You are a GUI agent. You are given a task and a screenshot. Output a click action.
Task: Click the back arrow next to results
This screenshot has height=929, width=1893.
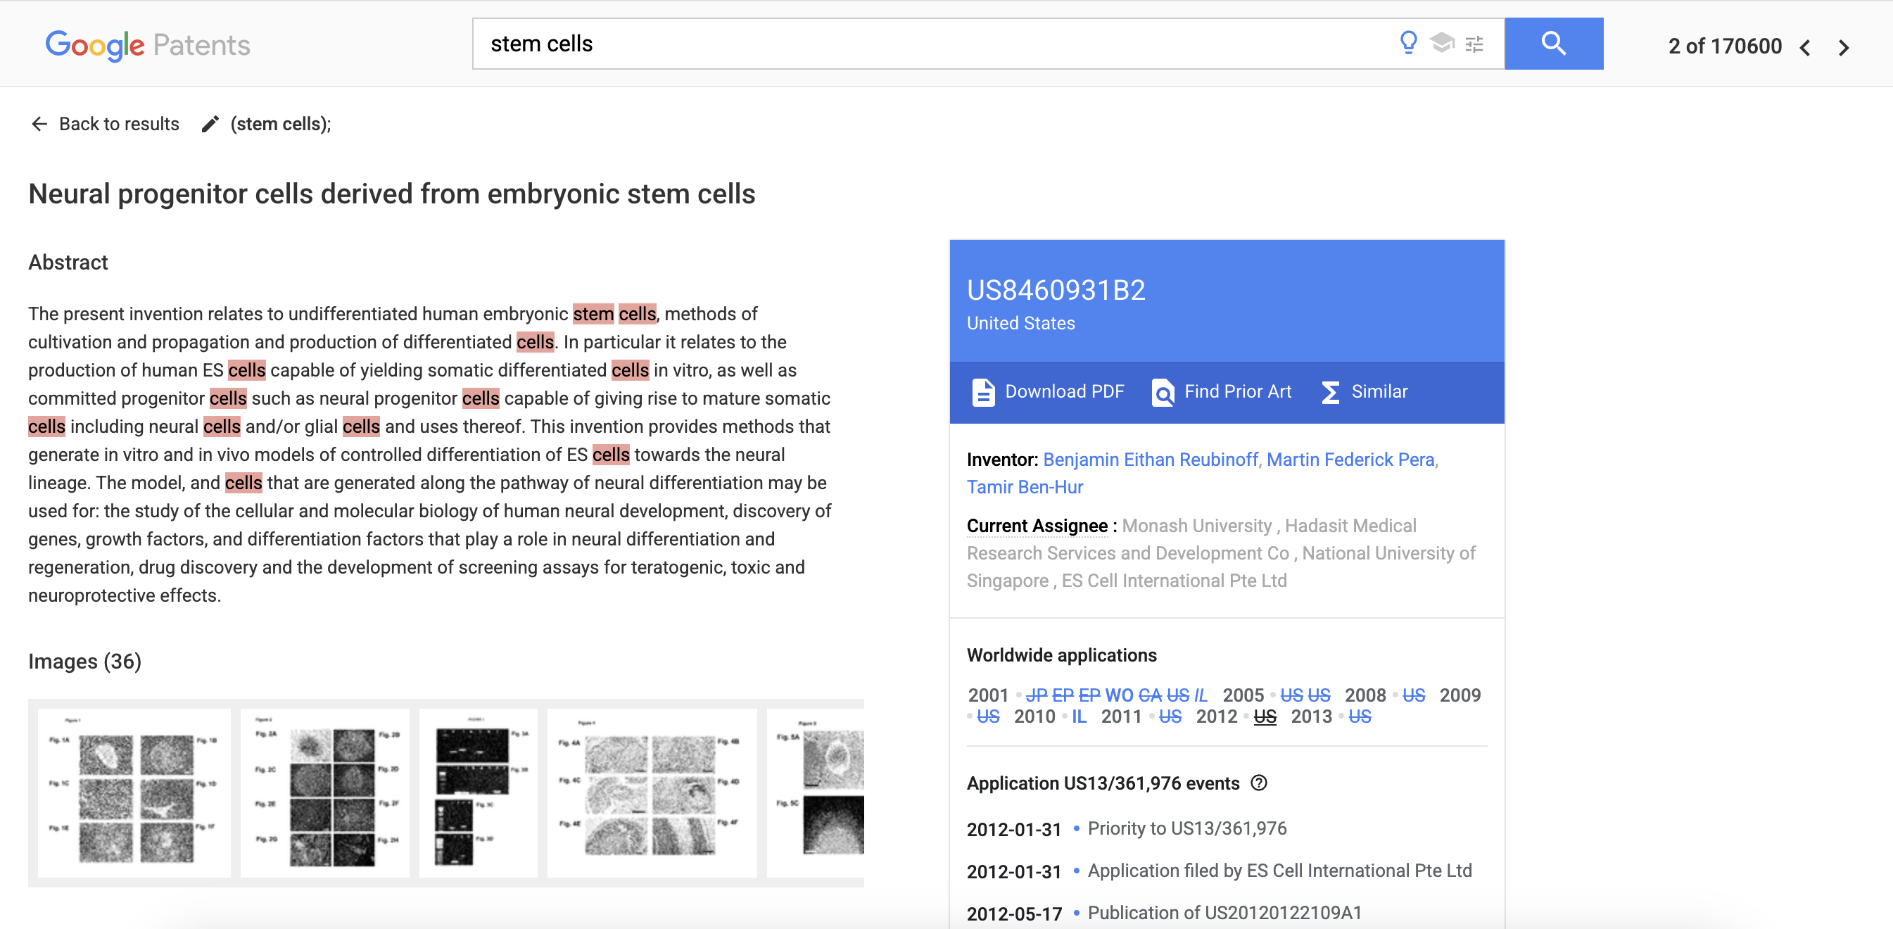(x=39, y=123)
